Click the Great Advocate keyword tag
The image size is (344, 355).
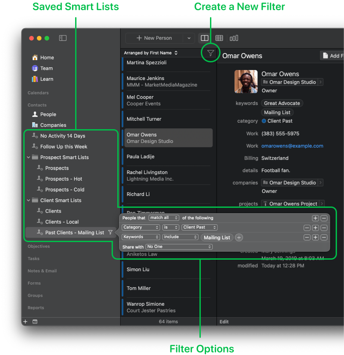click(282, 103)
